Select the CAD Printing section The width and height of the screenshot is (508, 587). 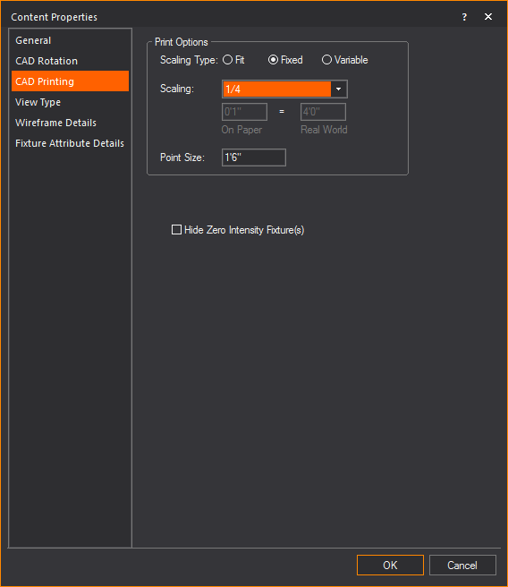click(x=70, y=81)
